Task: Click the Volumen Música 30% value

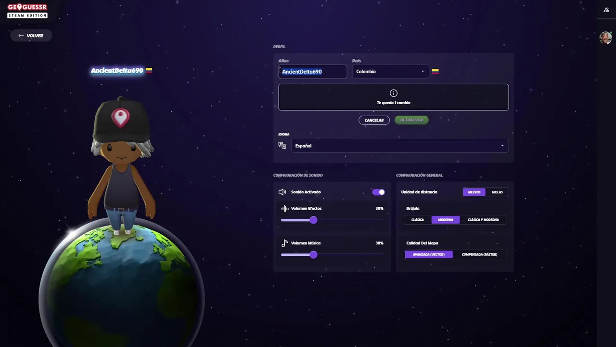Action: (x=379, y=243)
